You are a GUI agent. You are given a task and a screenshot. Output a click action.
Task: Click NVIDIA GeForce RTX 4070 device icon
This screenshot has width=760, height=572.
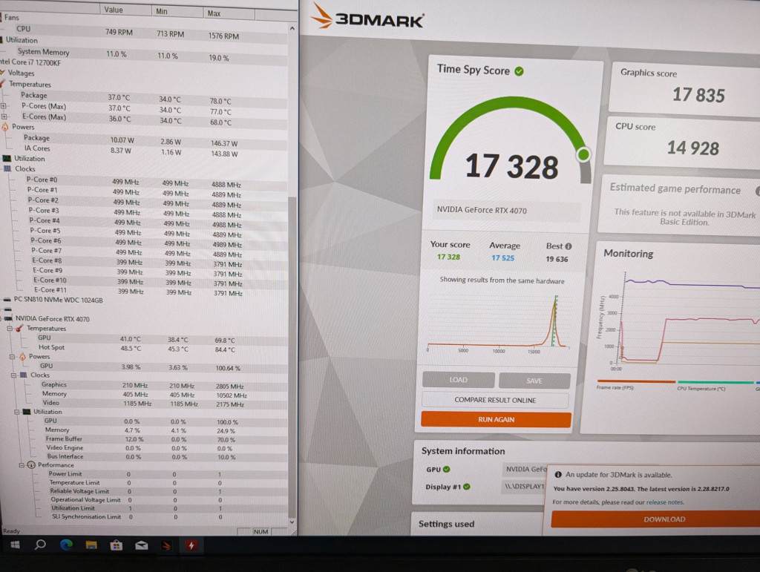point(7,318)
